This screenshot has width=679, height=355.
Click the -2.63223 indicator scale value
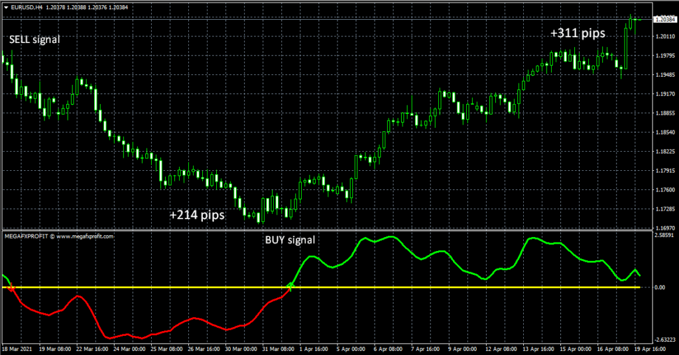coord(664,339)
